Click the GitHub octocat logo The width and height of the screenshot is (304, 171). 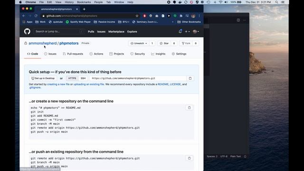click(x=27, y=31)
